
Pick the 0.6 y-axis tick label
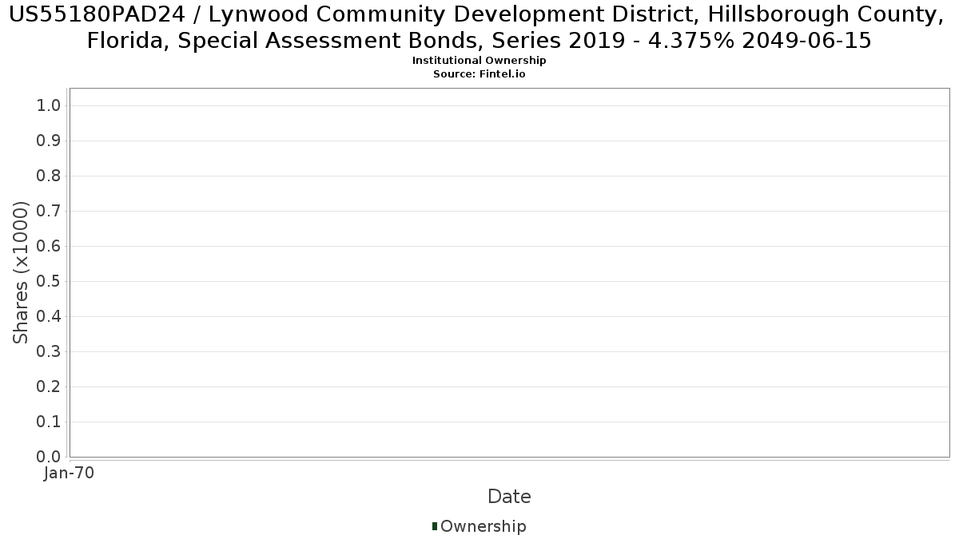[x=49, y=247]
